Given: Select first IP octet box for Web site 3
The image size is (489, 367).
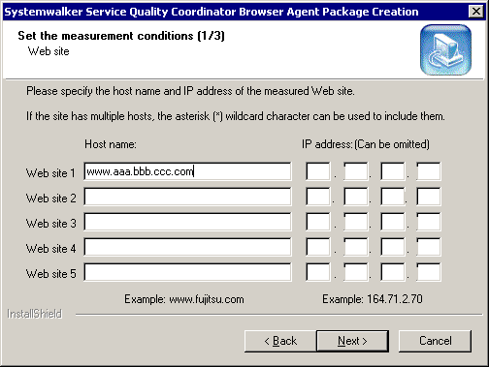Looking at the screenshot, I should [x=318, y=222].
